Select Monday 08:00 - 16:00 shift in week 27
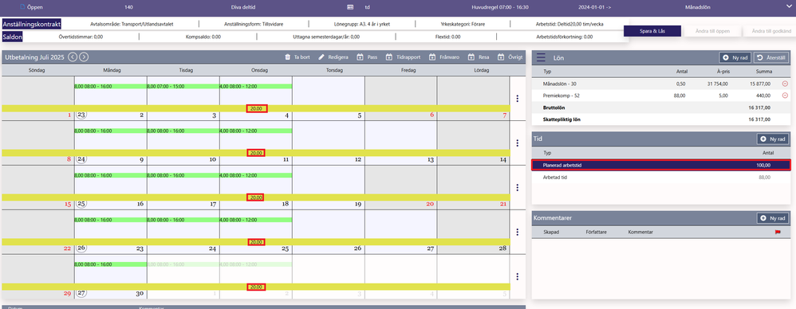 110,264
